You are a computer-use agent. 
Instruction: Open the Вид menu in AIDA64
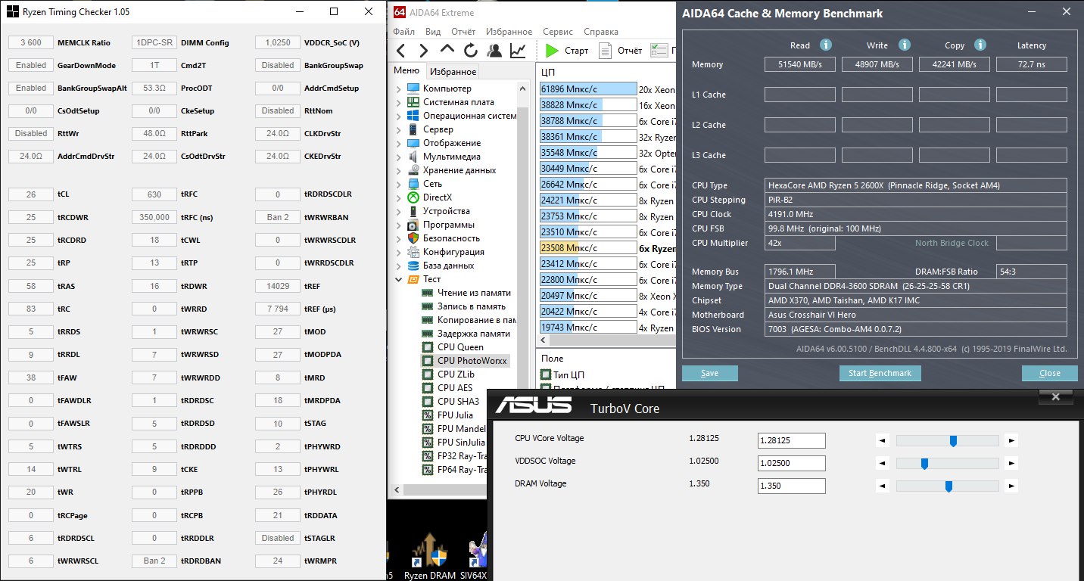tap(433, 32)
